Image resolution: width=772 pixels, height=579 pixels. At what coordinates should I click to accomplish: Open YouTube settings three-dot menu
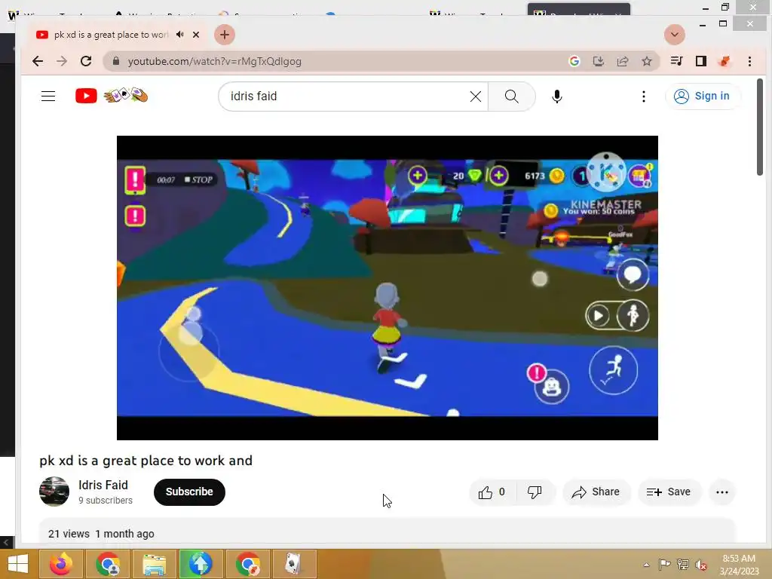pos(644,96)
